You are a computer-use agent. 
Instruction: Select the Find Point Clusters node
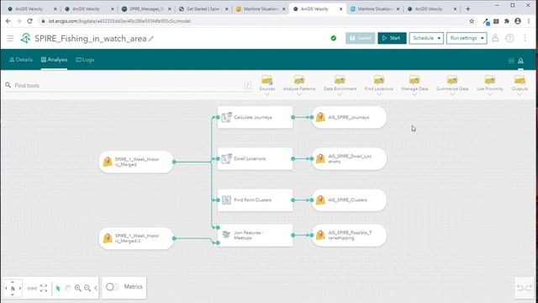tap(255, 200)
